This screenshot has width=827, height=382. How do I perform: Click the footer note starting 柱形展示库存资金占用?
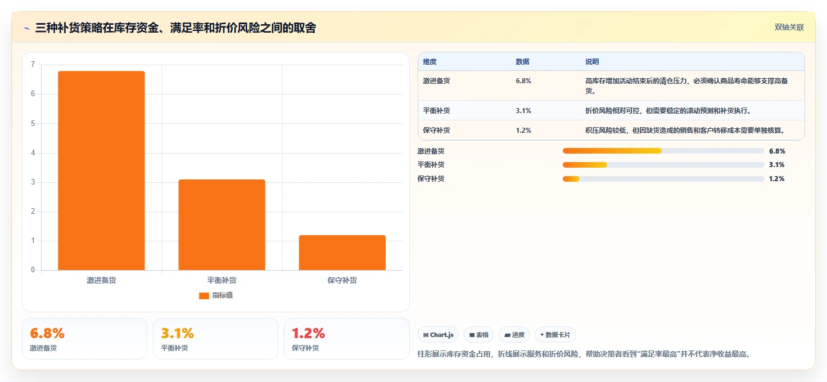[584, 354]
